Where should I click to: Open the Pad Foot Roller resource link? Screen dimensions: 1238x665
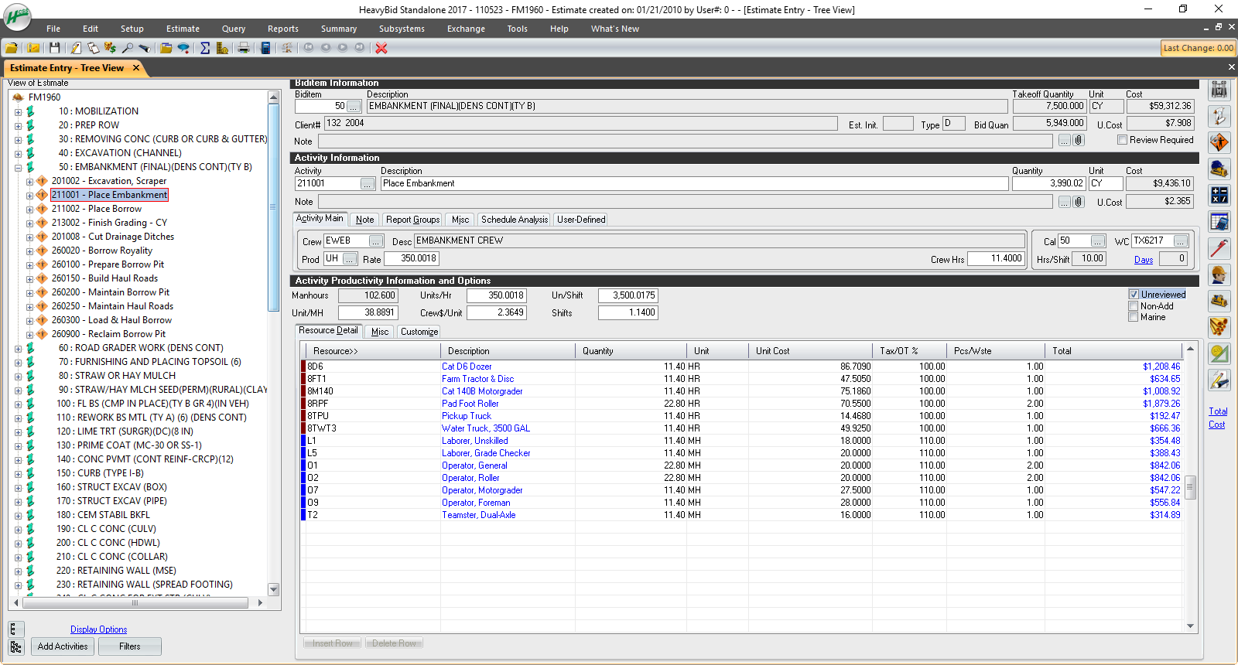click(470, 404)
